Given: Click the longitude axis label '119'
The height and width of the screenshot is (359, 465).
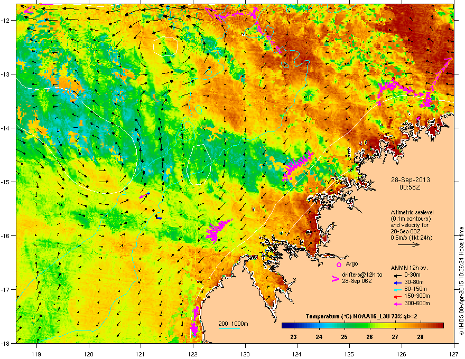Looking at the screenshot, I should pyautogui.click(x=36, y=354).
